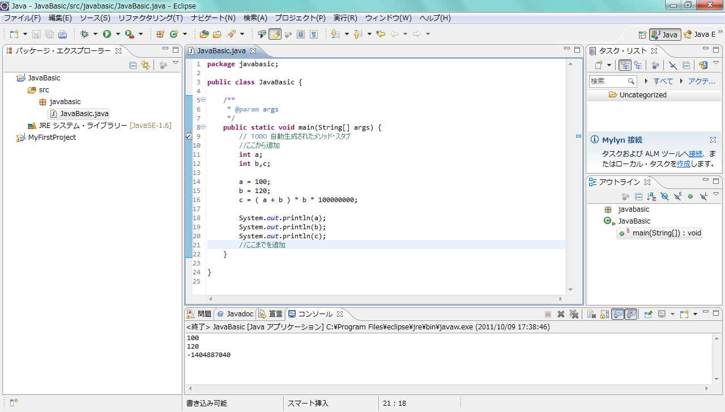
Task: Open the Run button dropdown arrow
Action: [118, 34]
